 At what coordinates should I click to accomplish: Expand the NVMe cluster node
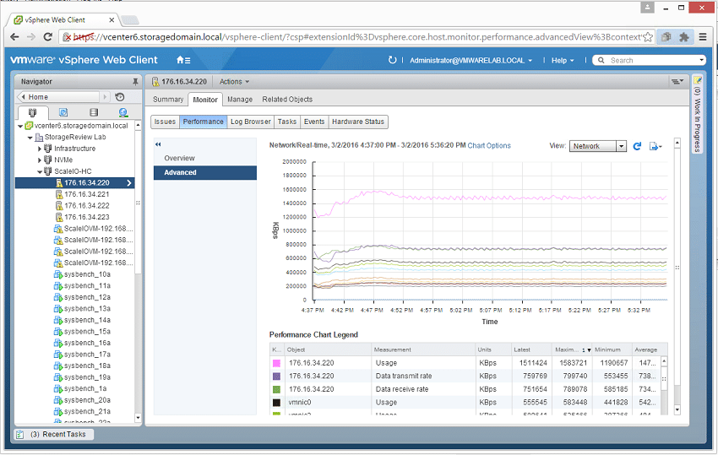point(40,160)
